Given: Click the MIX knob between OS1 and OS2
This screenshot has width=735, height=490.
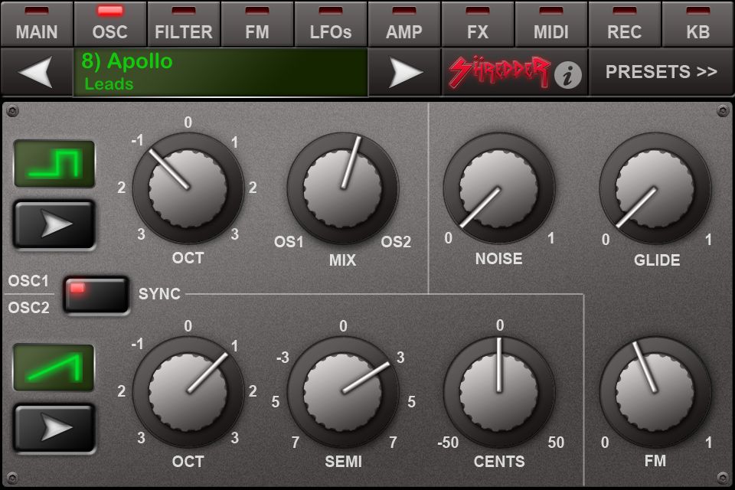Looking at the screenshot, I should tap(343, 188).
